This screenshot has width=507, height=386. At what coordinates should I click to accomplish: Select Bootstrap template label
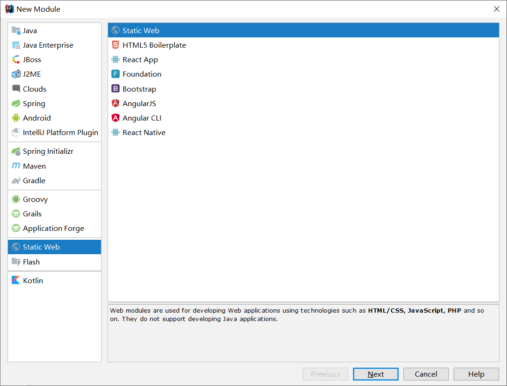139,89
